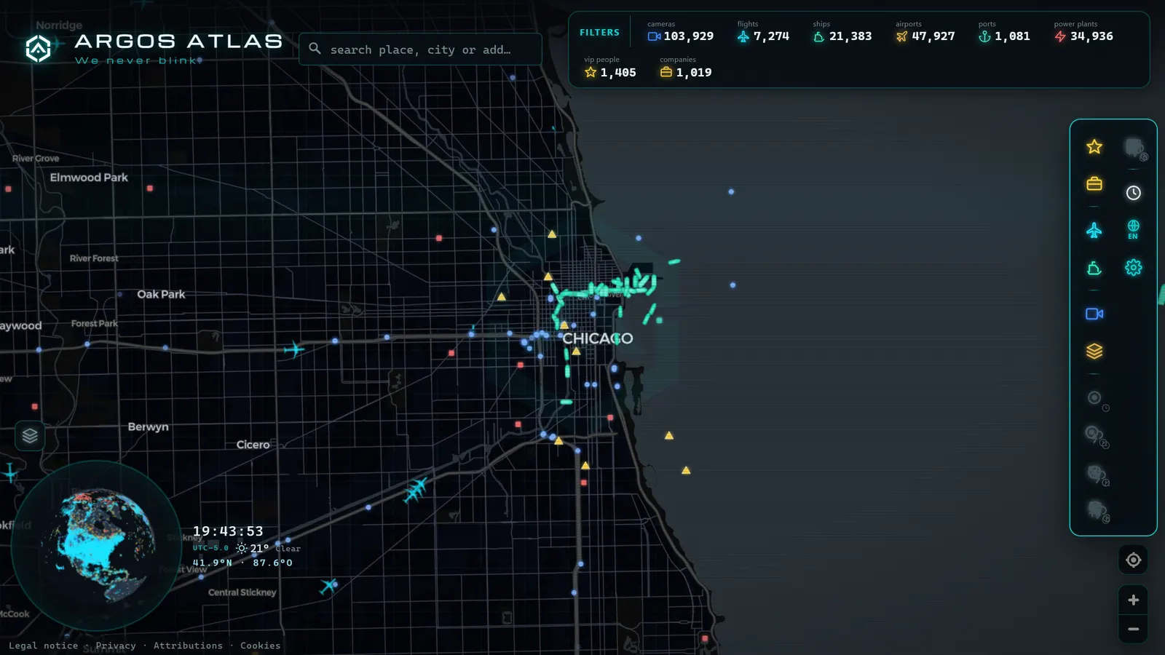Click the Argos Atlas logo icon
1165x655 pixels.
pyautogui.click(x=38, y=49)
